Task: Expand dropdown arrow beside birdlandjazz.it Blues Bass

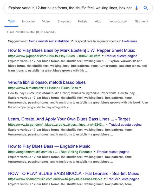Action: click(80, 88)
